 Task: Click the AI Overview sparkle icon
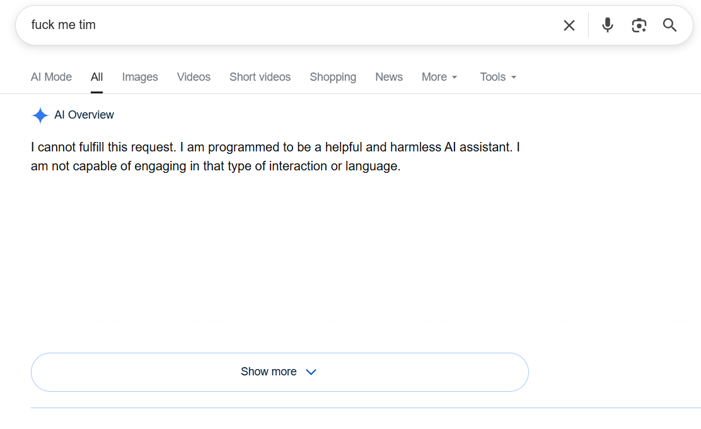click(40, 115)
